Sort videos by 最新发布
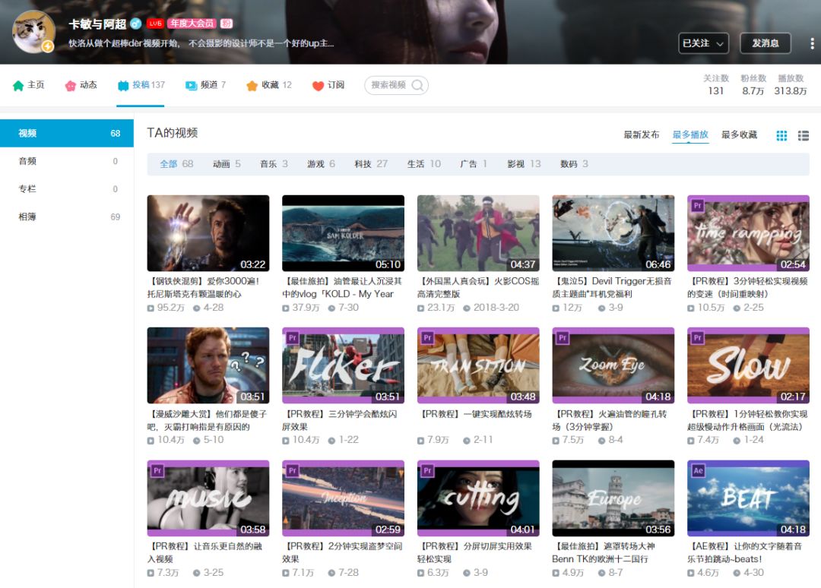821x588 pixels. tap(642, 135)
